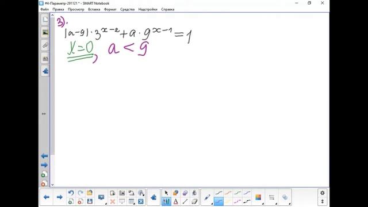368x207 pixels.
Task: Select the pink dashed pen style
Action: (x=237, y=201)
